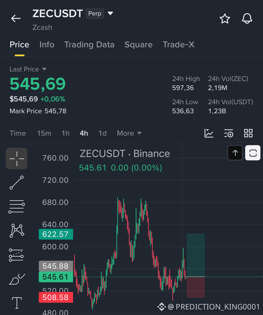Open the Square tab

(x=138, y=45)
